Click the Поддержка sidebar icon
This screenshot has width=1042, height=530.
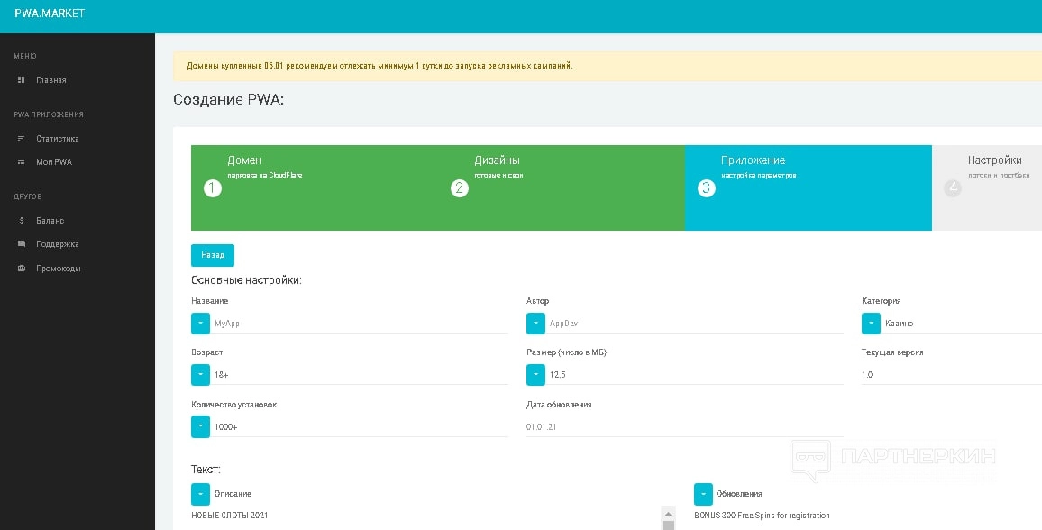(22, 244)
